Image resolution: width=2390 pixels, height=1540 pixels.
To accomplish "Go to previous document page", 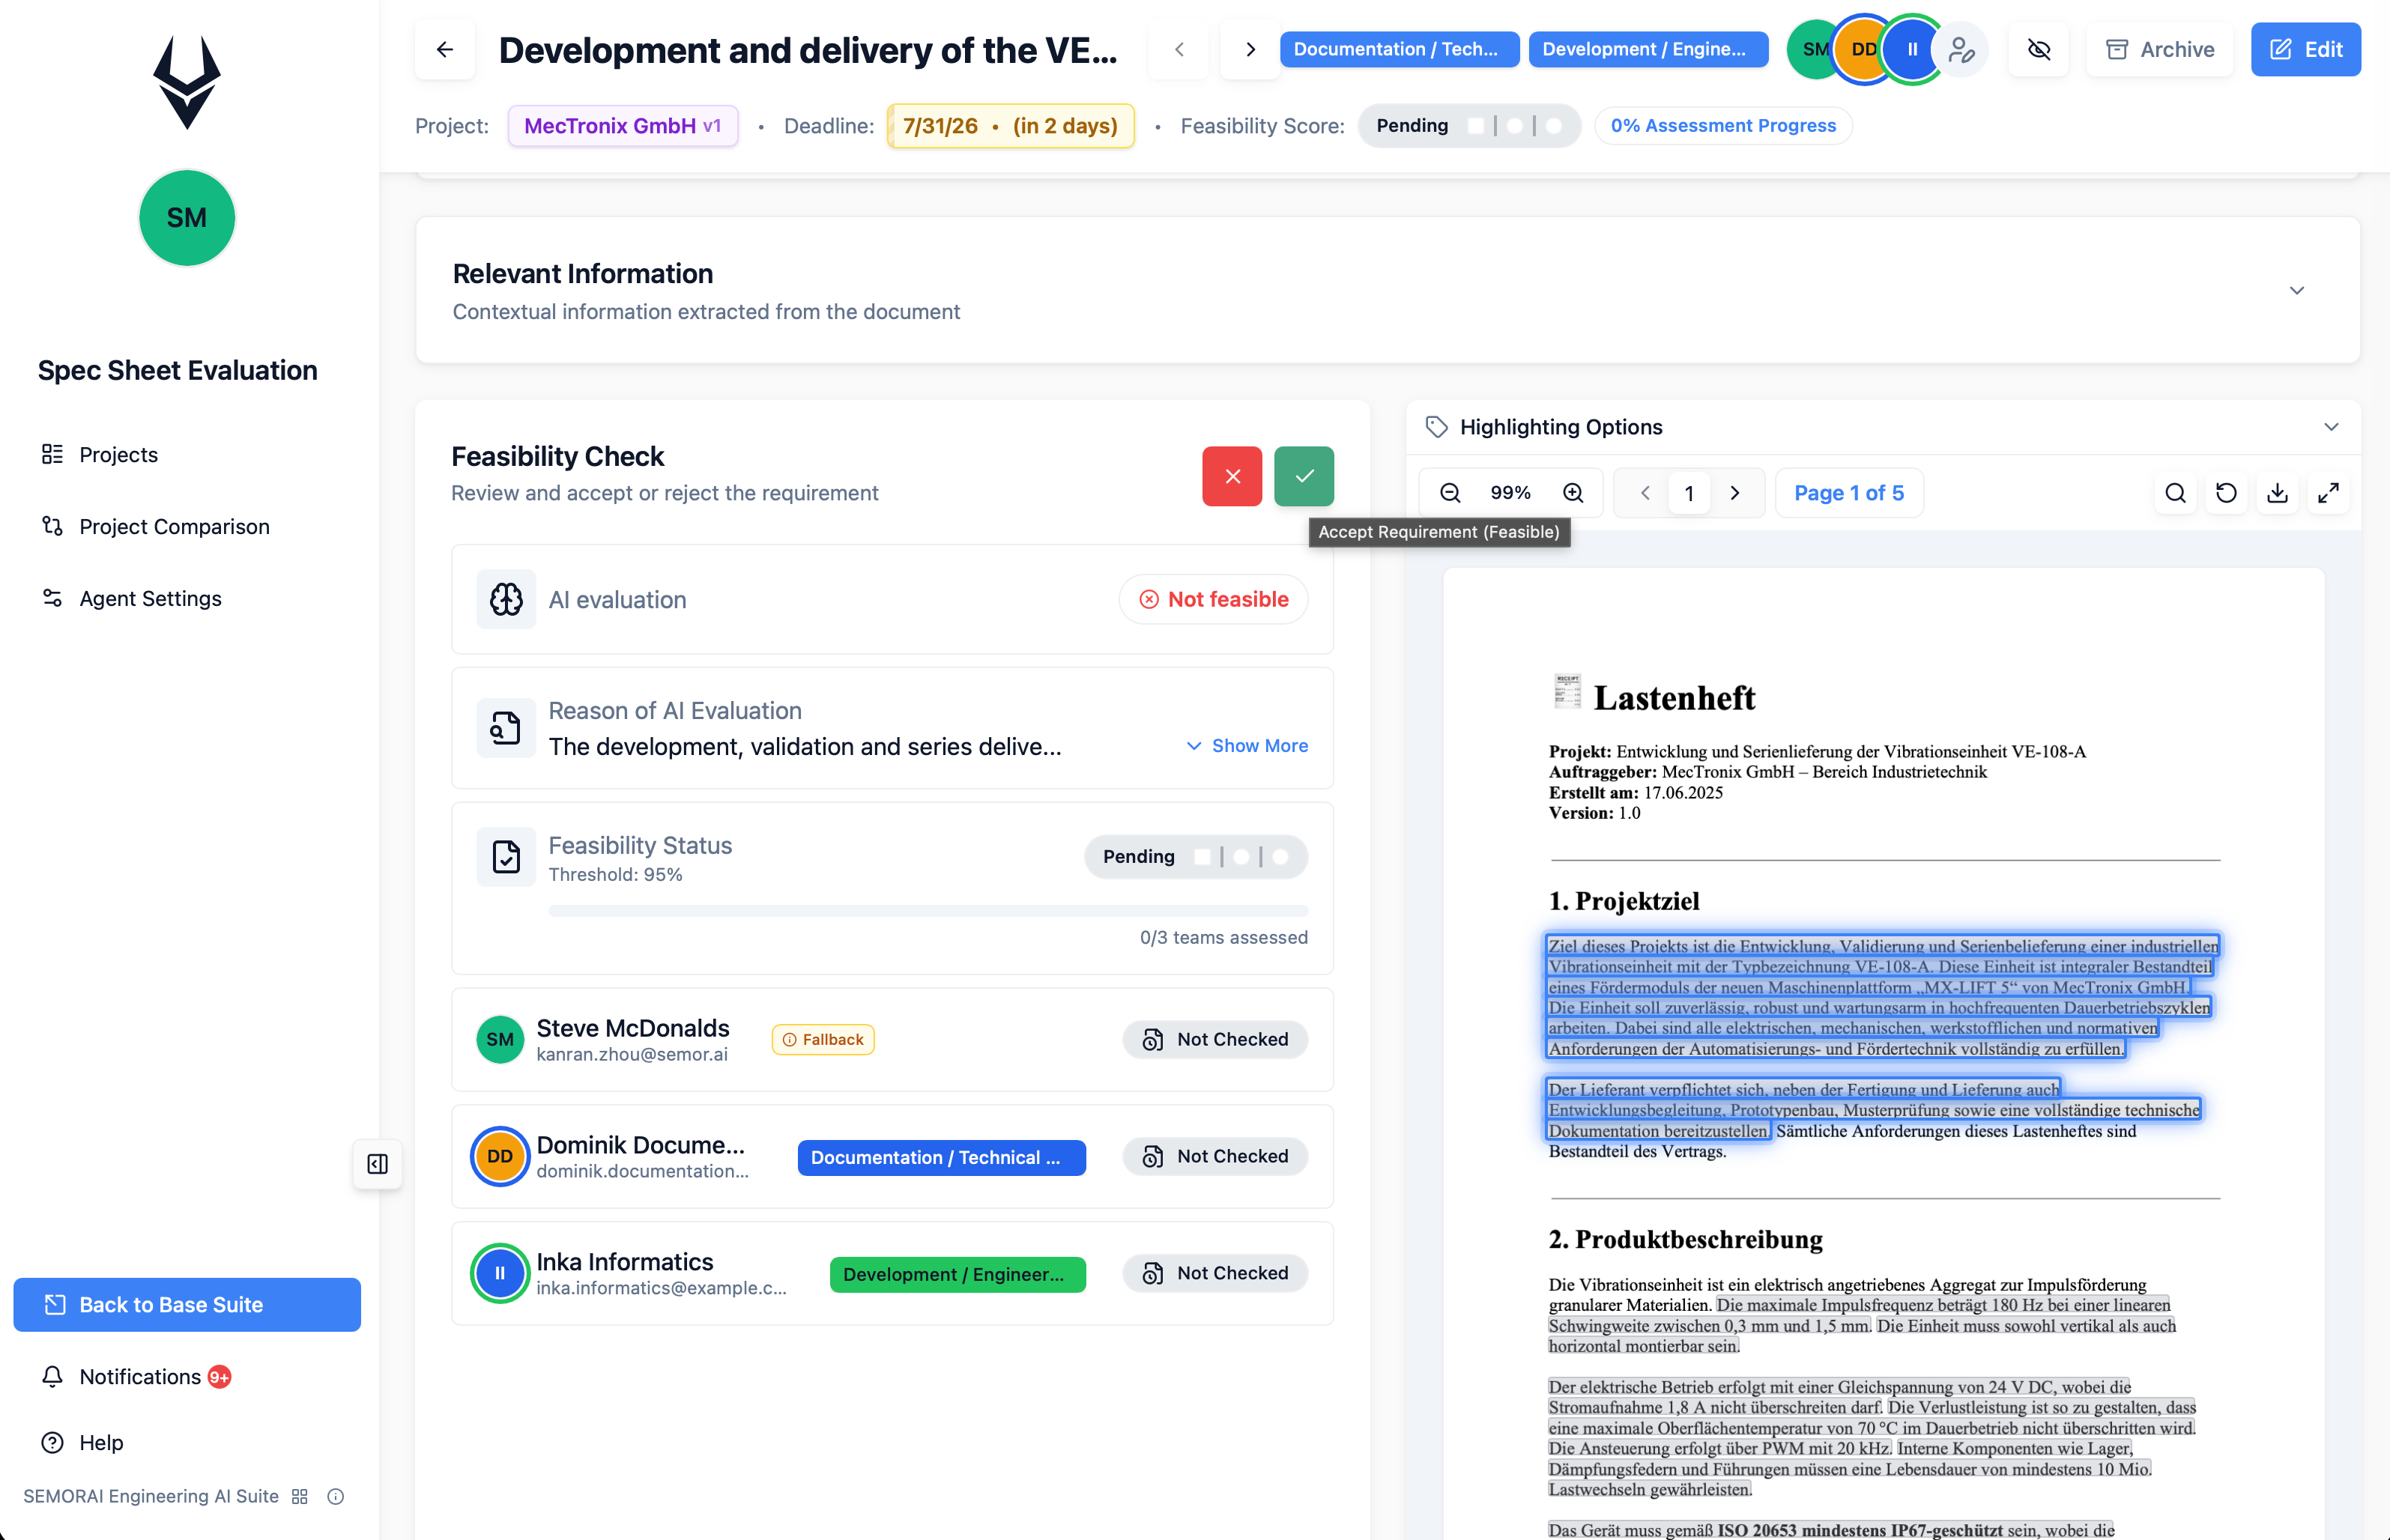I will click(x=1645, y=493).
